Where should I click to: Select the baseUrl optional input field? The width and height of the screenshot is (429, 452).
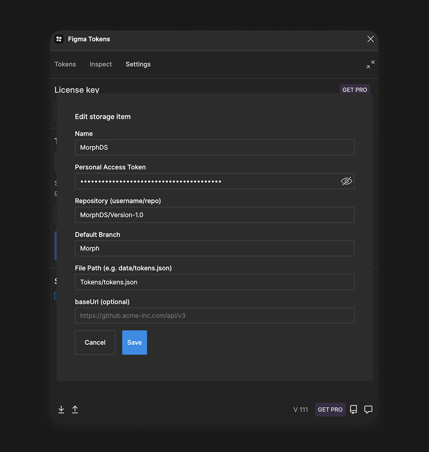[214, 316]
